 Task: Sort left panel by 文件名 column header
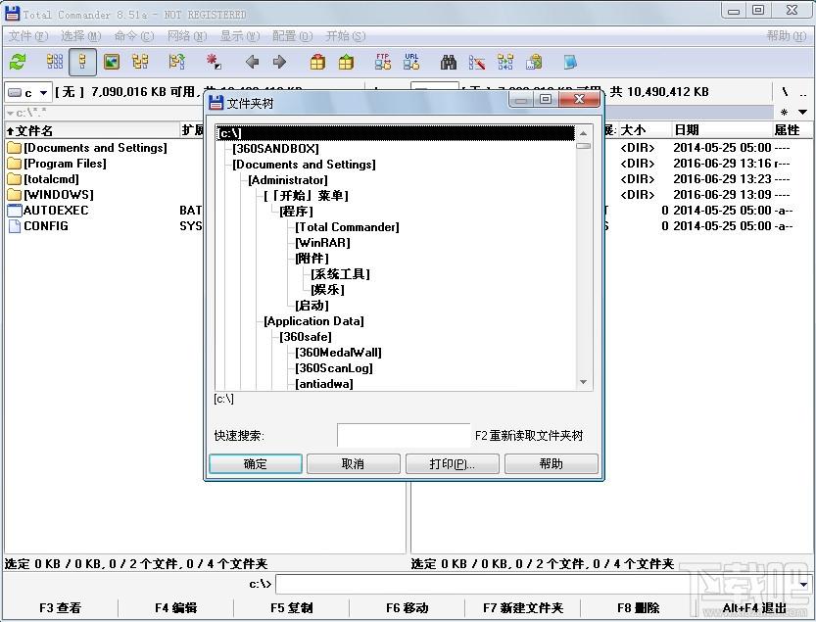(x=91, y=130)
